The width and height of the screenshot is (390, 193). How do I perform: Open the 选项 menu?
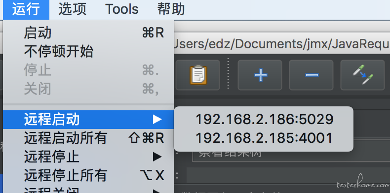click(x=73, y=9)
